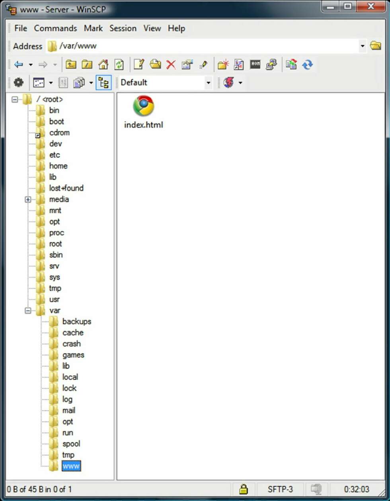Refresh the directory listing
Viewport: 390px width, 501px height.
click(x=119, y=64)
